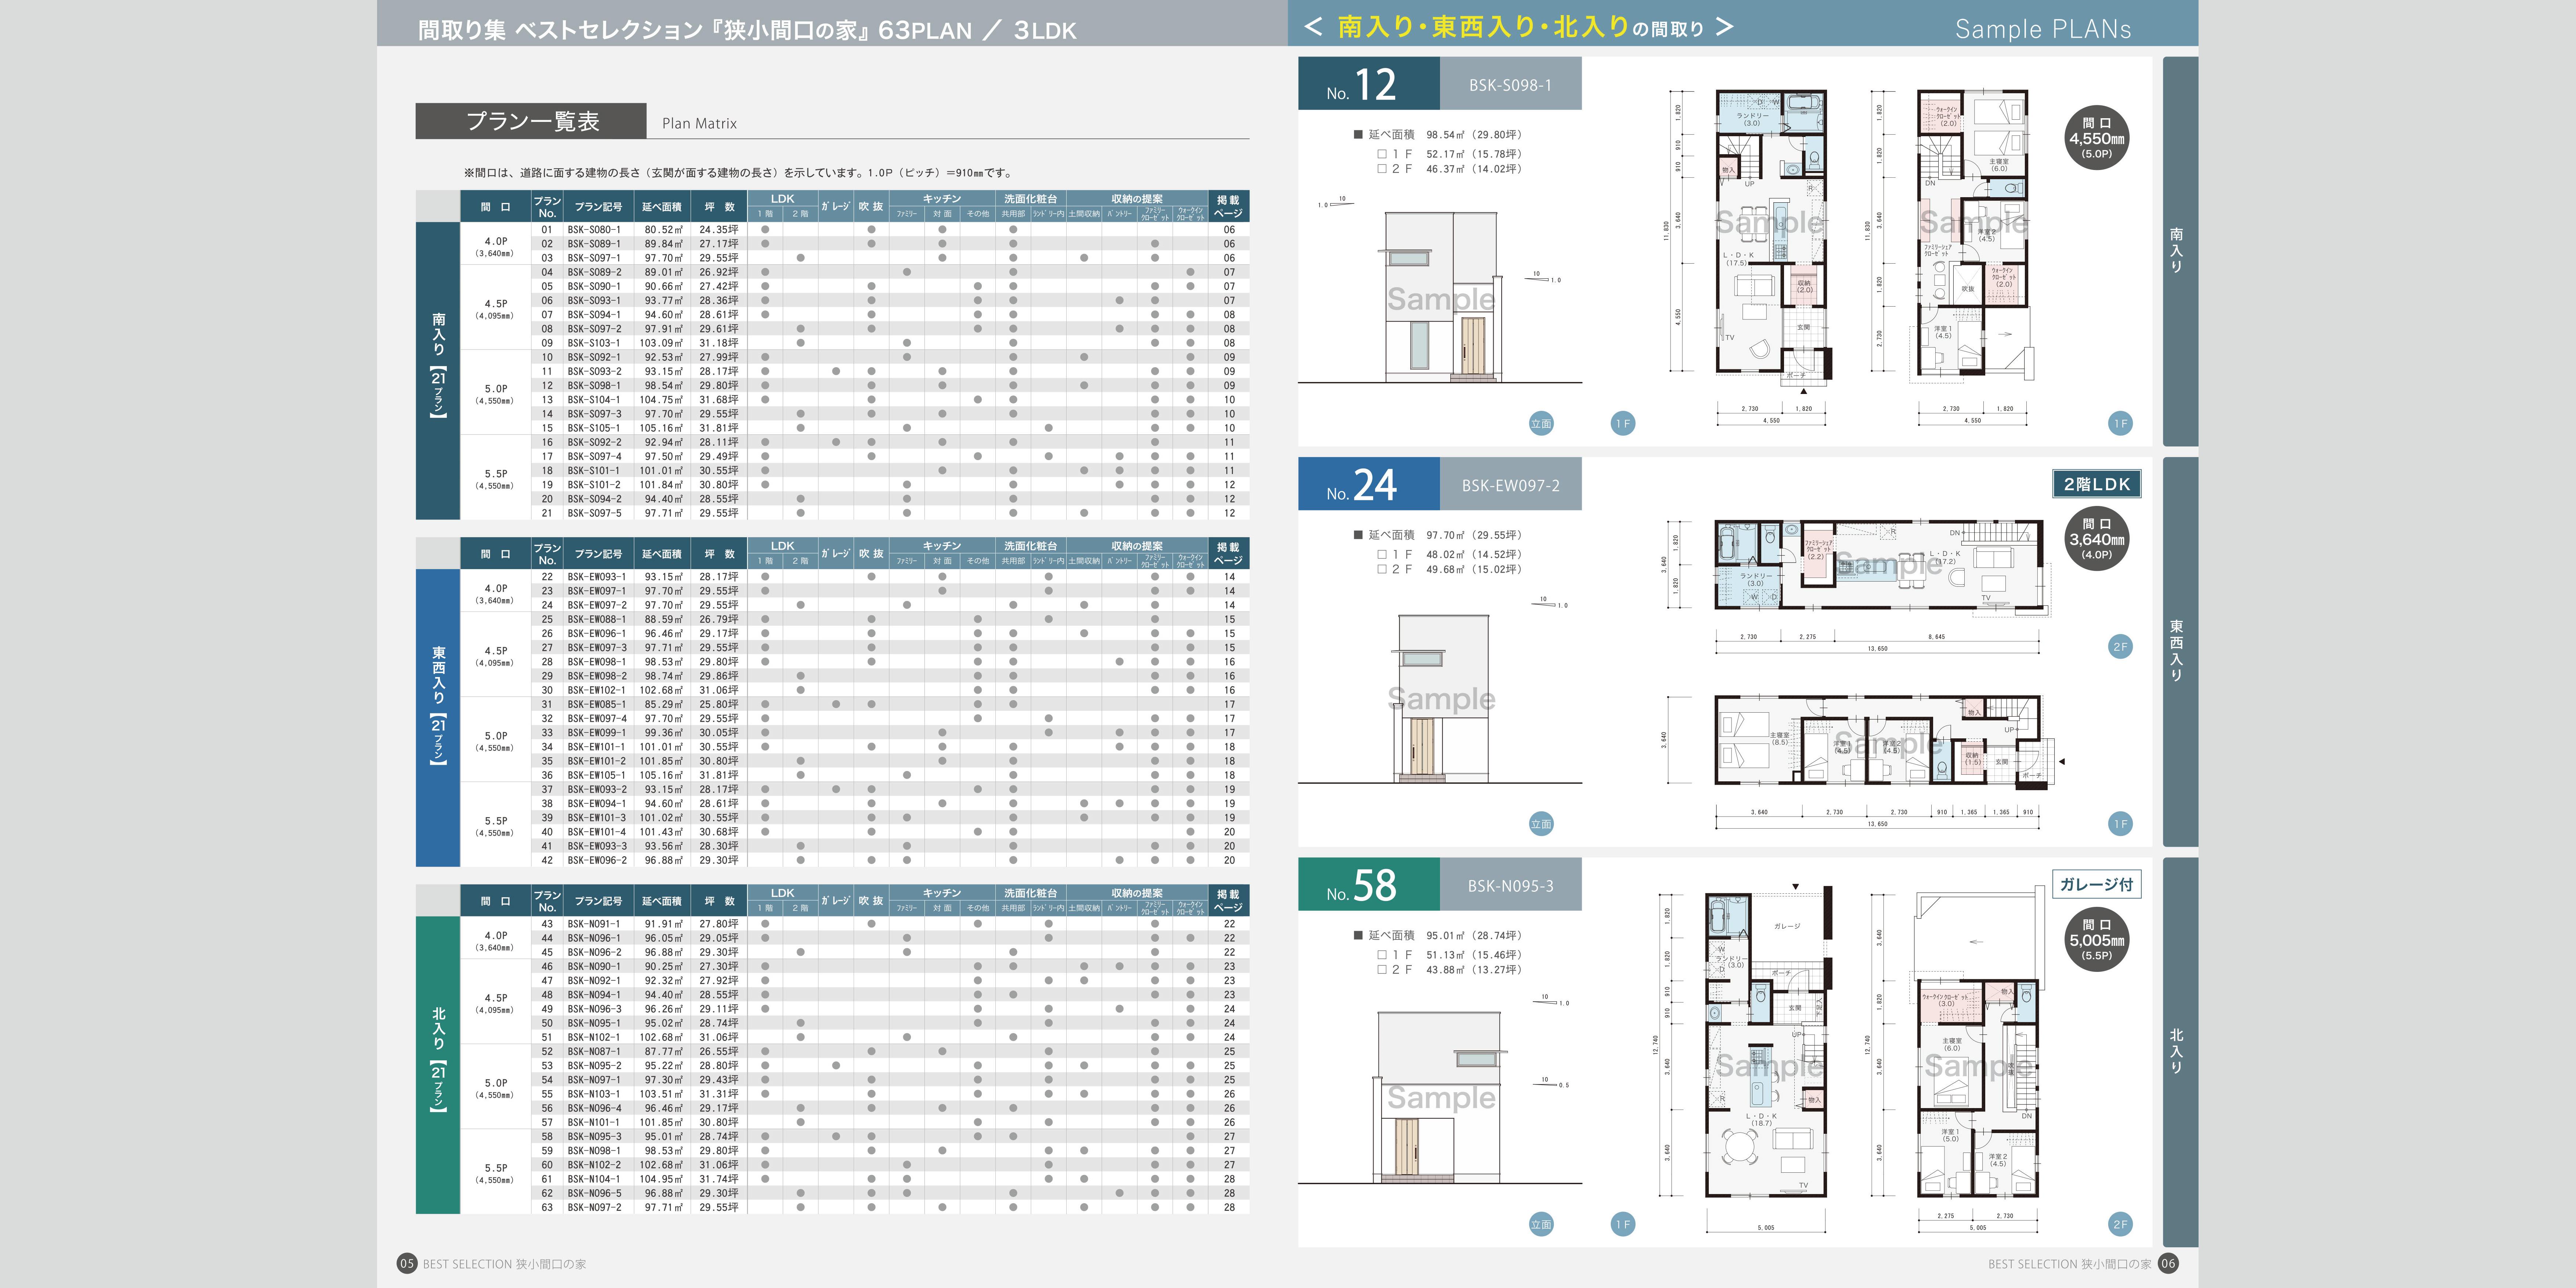
Task: Click the 31.74坪 cell in the table
Action: point(719,1179)
